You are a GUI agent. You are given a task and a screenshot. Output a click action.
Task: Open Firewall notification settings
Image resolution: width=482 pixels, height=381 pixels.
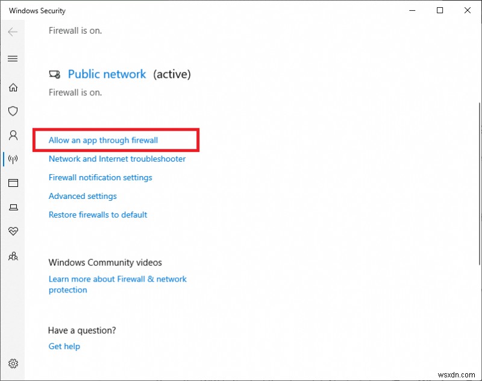point(100,177)
